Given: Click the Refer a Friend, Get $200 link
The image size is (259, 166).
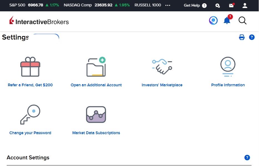Looking at the screenshot, I should (30, 85).
